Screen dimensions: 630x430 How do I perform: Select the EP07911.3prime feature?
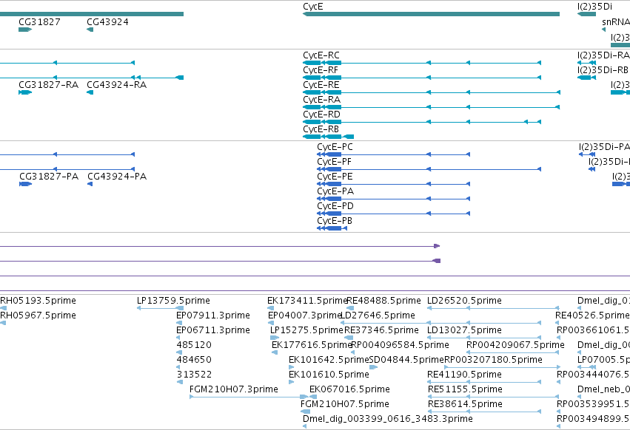point(180,323)
